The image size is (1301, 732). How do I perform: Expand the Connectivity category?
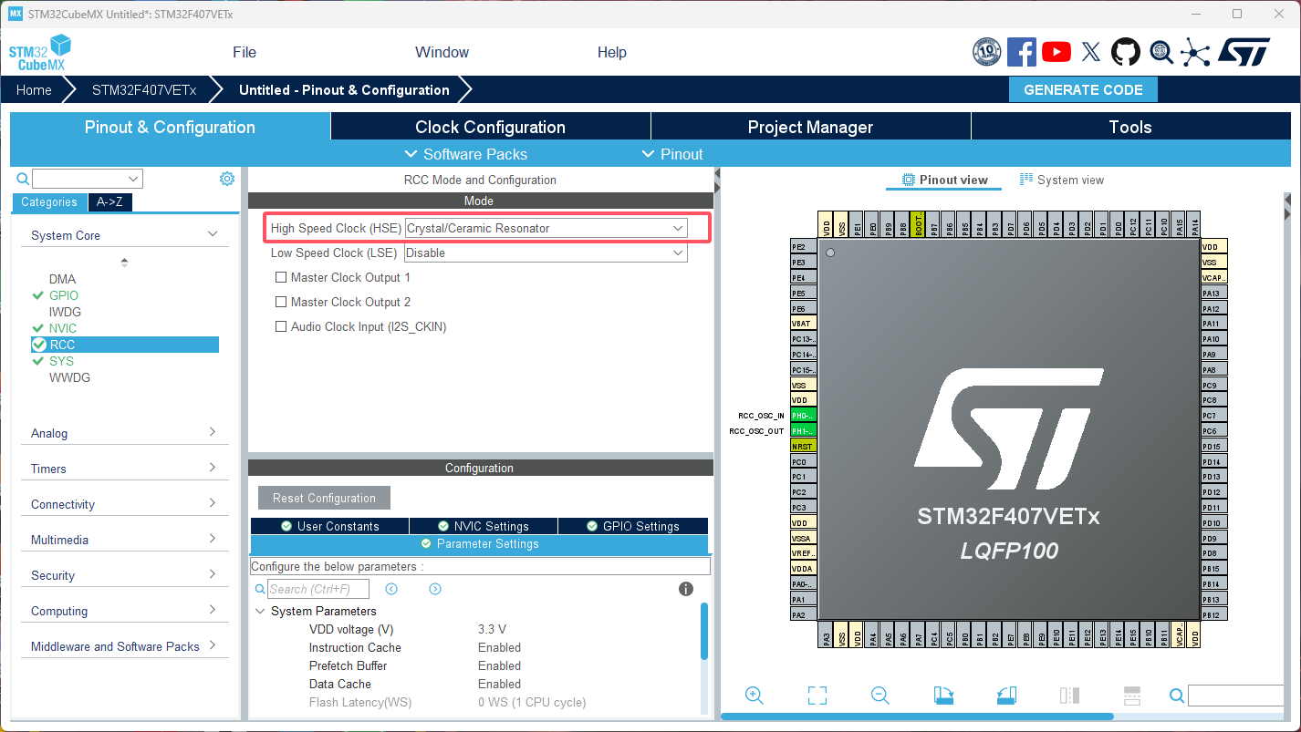point(125,504)
